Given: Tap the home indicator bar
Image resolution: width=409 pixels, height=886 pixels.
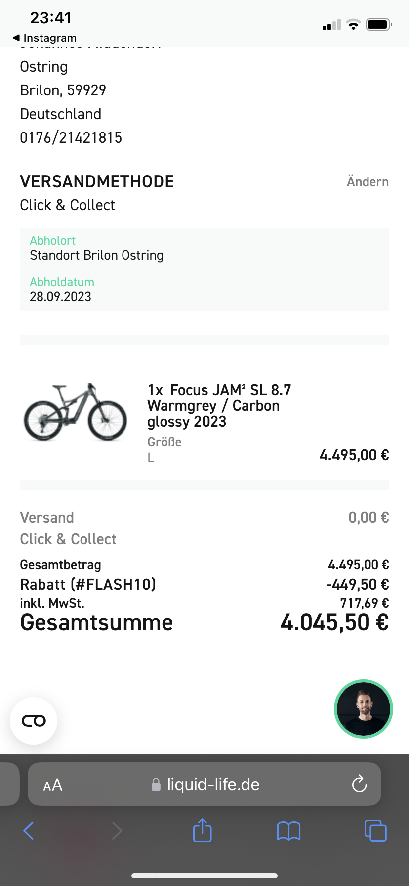Looking at the screenshot, I should [x=204, y=876].
